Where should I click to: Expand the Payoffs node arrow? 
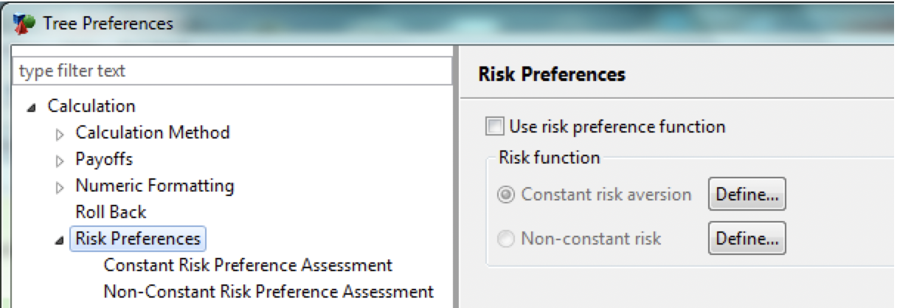coord(61,160)
